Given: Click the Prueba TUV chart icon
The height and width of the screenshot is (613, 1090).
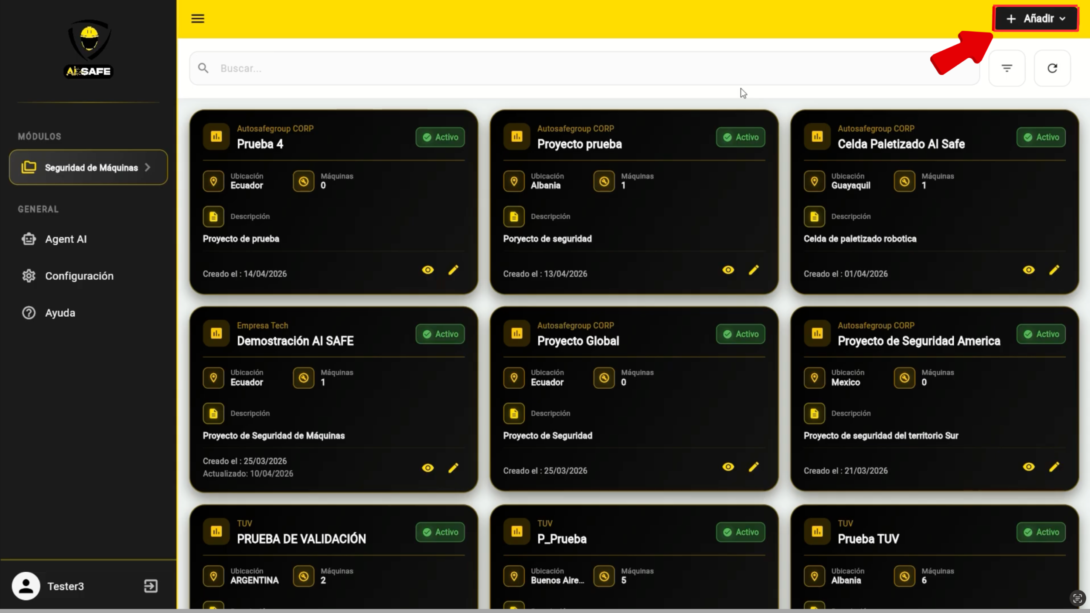Looking at the screenshot, I should click(817, 531).
